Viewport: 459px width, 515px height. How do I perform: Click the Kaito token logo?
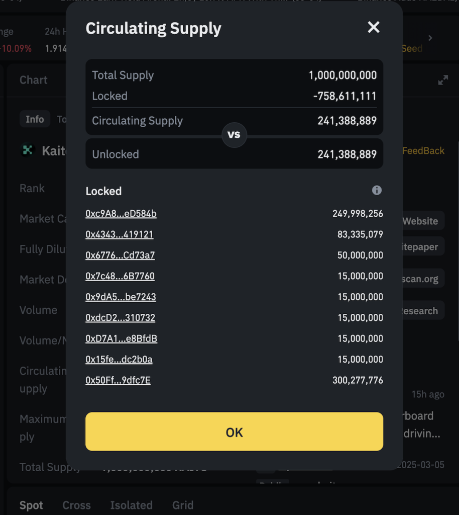pos(27,150)
